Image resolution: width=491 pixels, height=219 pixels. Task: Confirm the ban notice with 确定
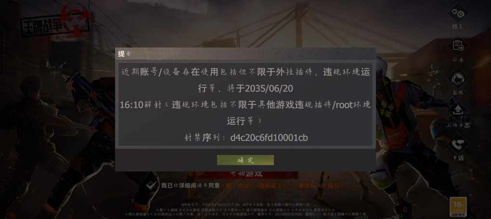click(x=245, y=160)
